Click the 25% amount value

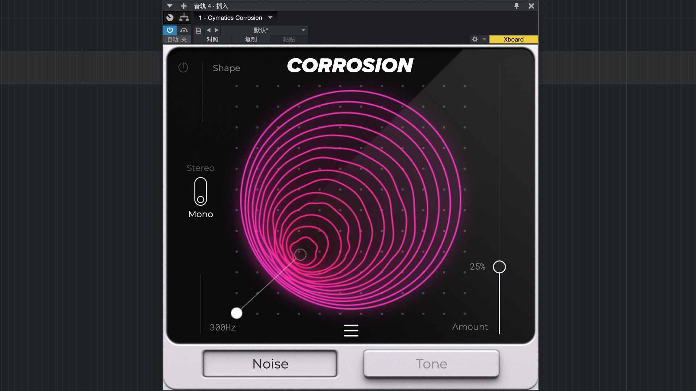click(x=477, y=267)
